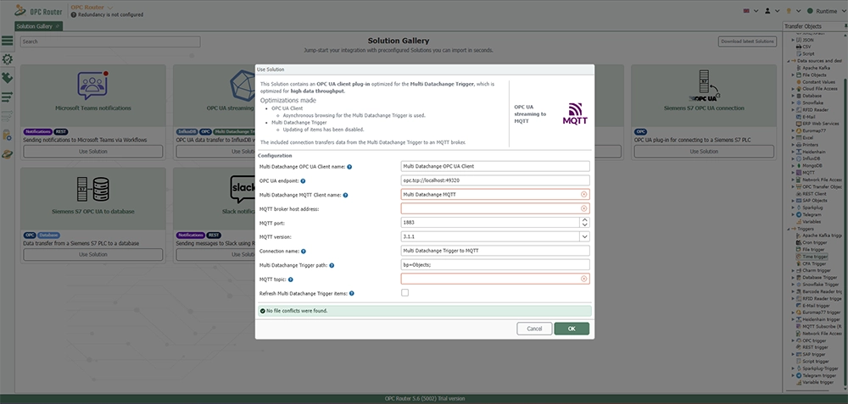Click the Cancel button
The height and width of the screenshot is (404, 848).
pos(534,329)
